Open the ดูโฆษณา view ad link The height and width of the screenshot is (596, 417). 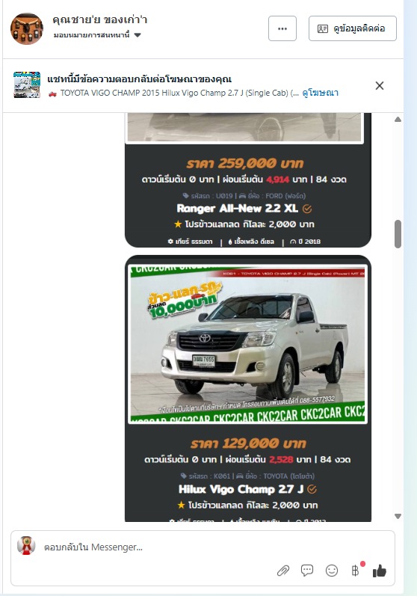pyautogui.click(x=320, y=93)
